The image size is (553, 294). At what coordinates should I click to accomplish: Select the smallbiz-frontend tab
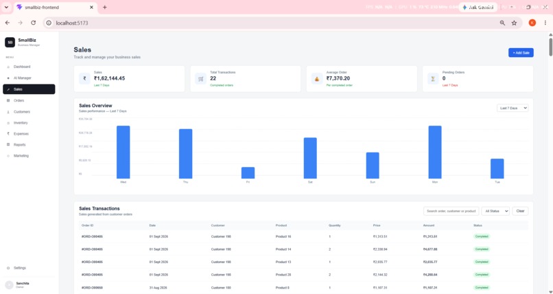coord(55,8)
